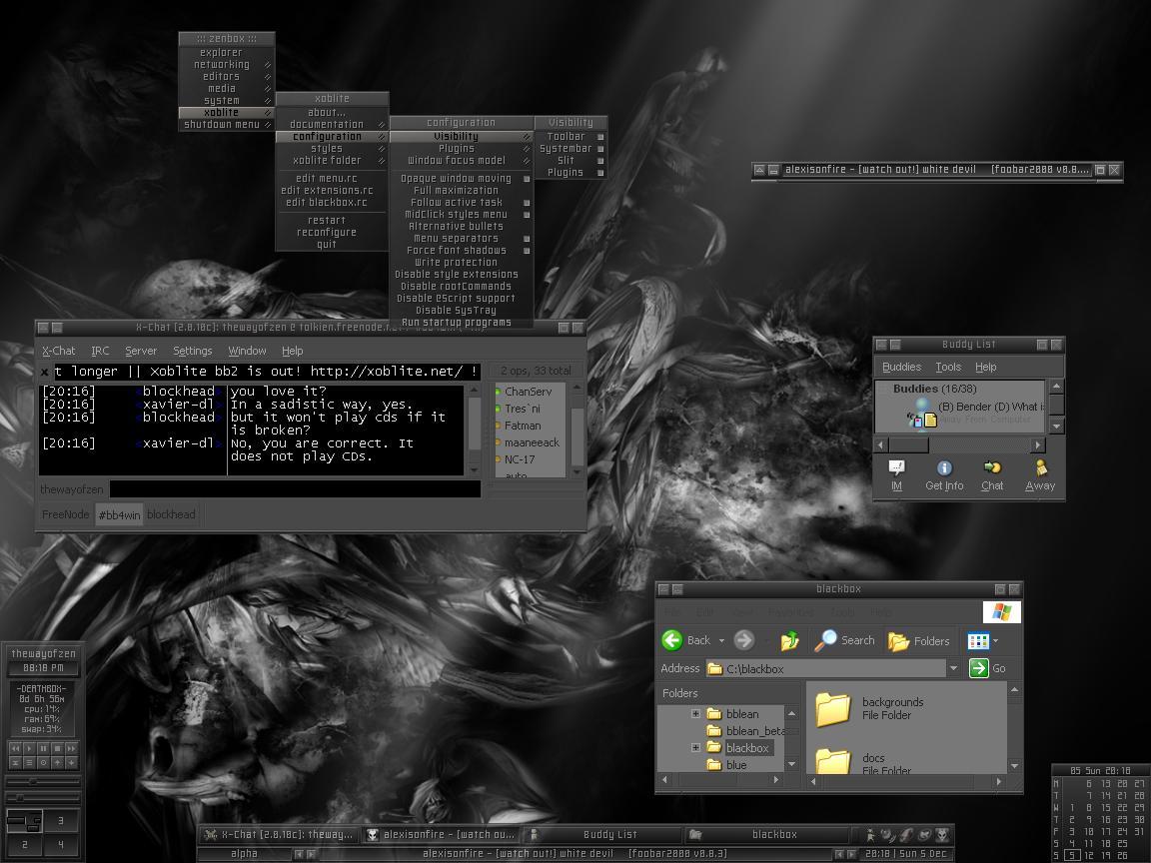Click the C:\blackbox address field

click(x=826, y=668)
